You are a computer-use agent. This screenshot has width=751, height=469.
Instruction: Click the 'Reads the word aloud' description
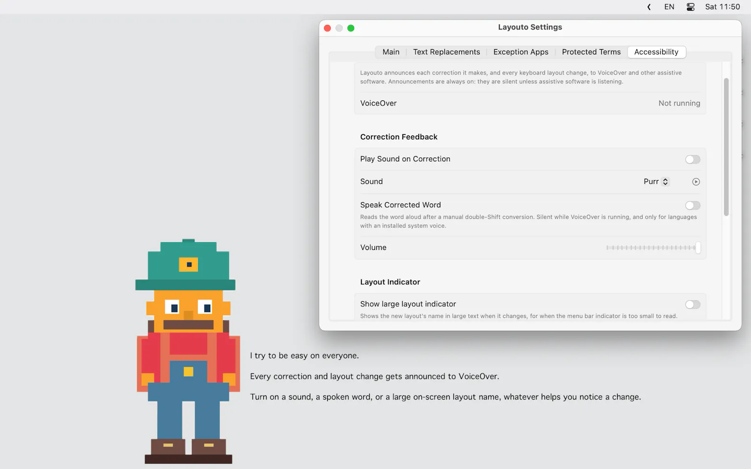coord(529,221)
